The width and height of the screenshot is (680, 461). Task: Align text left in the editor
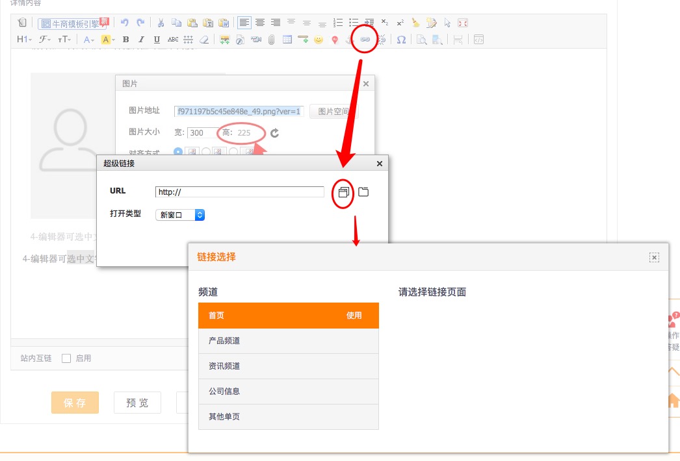244,23
